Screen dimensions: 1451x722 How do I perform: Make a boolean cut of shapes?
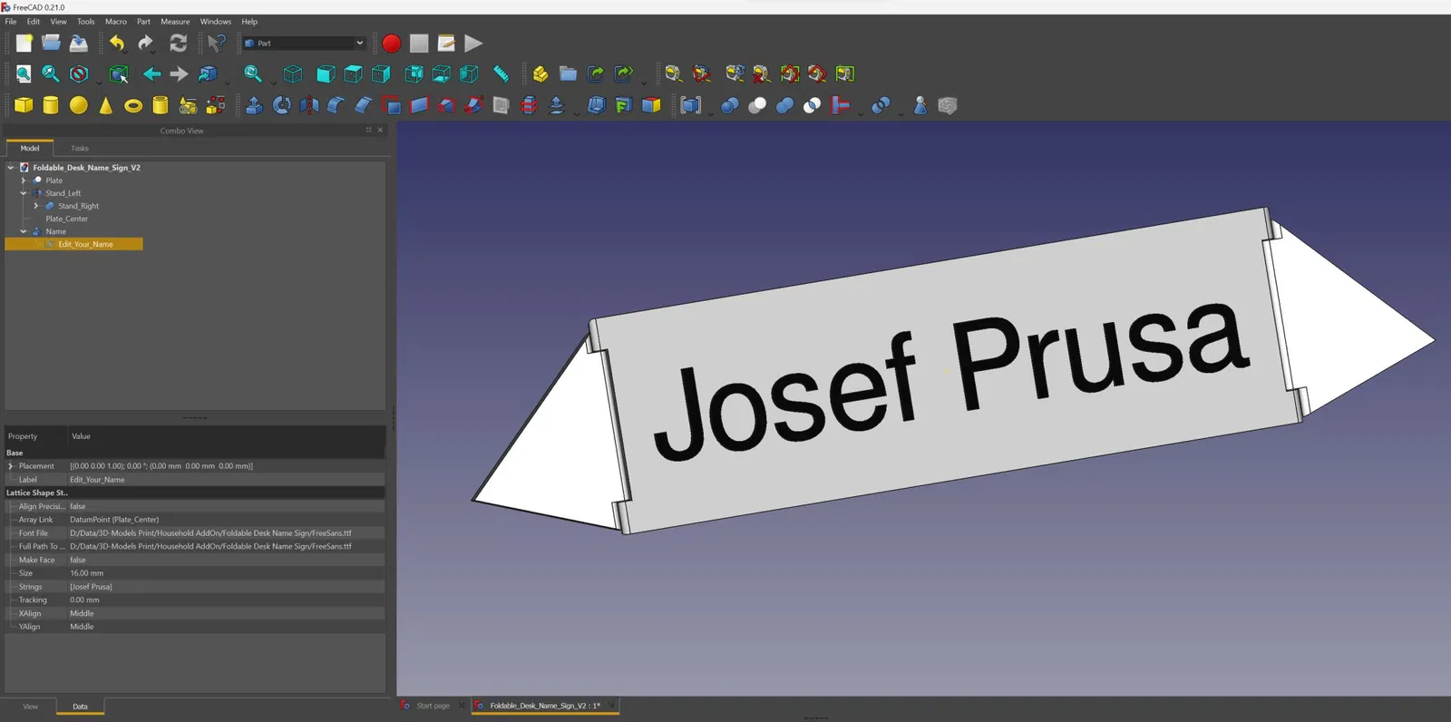[757, 105]
